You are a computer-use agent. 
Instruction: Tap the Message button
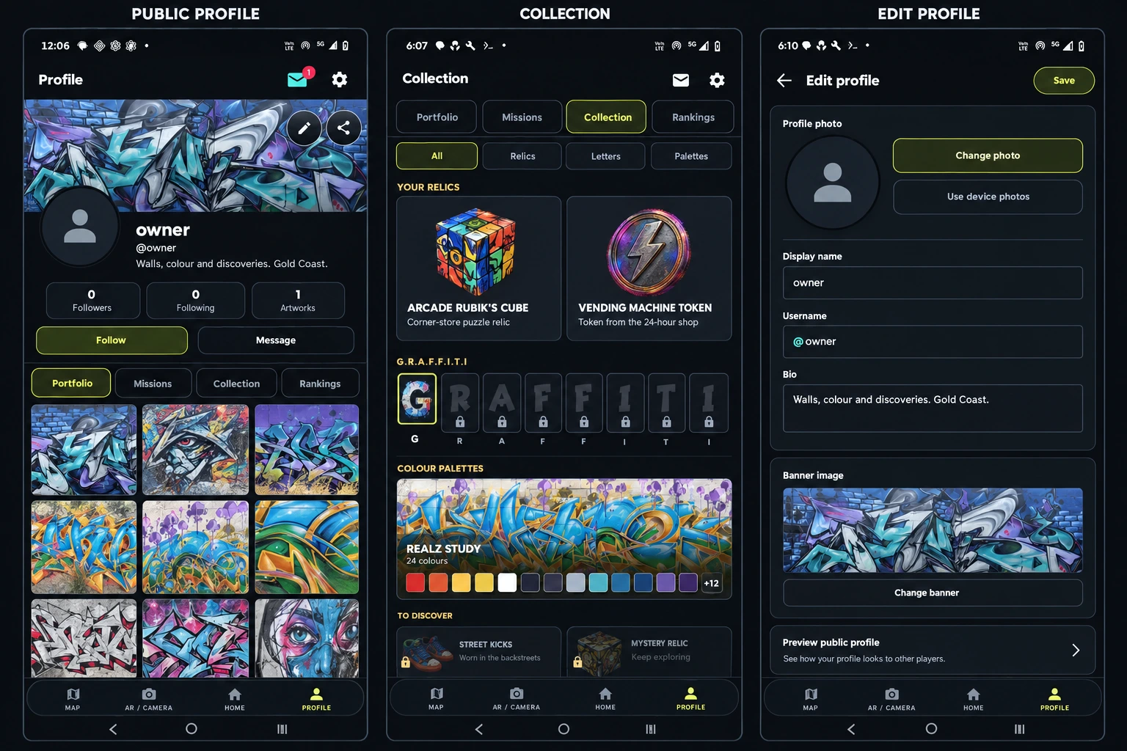(276, 340)
